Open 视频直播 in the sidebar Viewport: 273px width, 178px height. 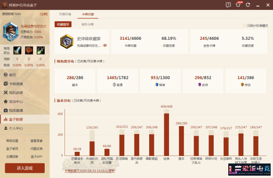point(25,111)
